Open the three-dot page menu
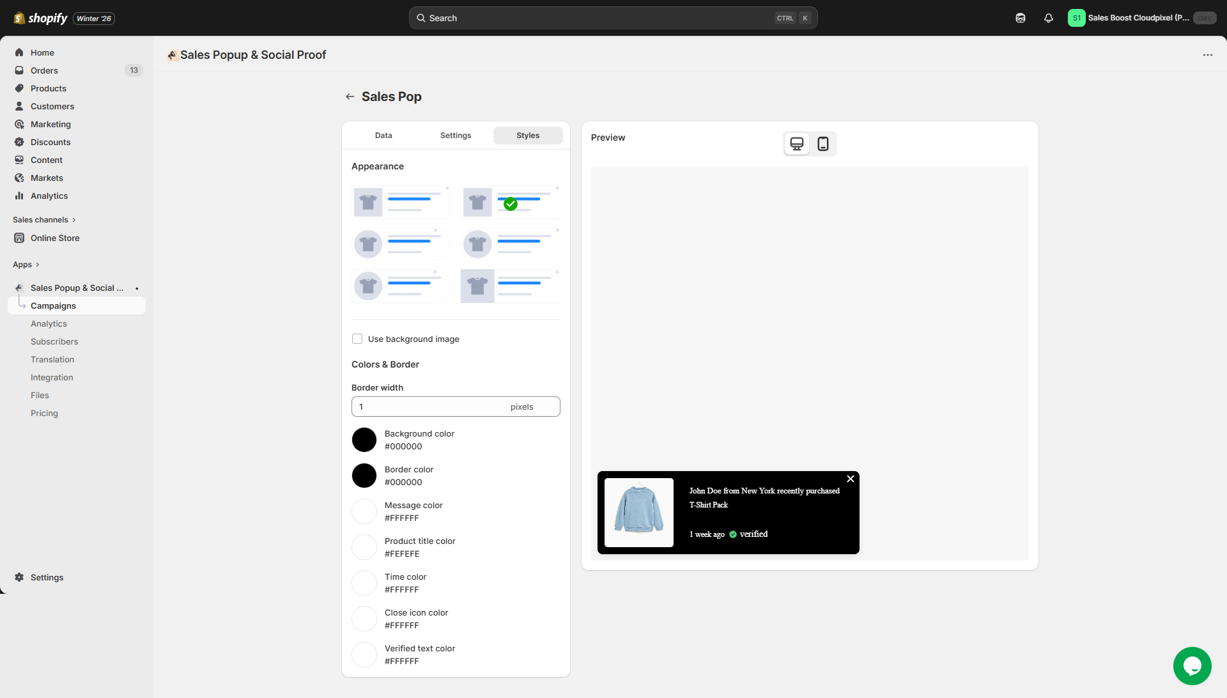The height and width of the screenshot is (698, 1227). point(1207,55)
